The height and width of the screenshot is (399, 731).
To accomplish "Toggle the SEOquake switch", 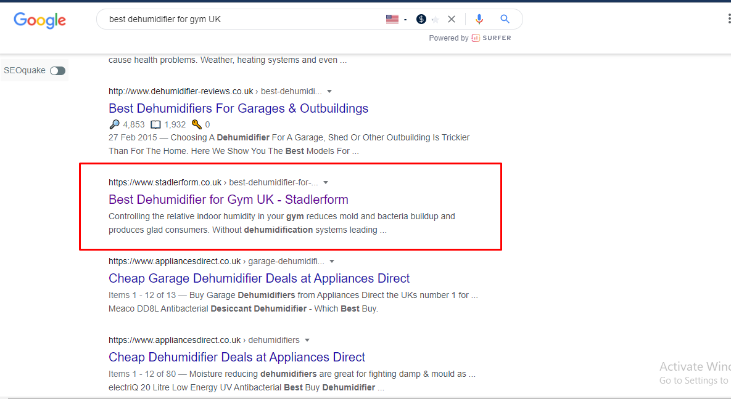I will coord(57,71).
